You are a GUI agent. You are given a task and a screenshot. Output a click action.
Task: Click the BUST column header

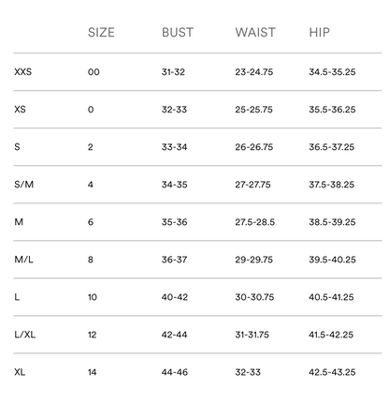[x=178, y=32]
